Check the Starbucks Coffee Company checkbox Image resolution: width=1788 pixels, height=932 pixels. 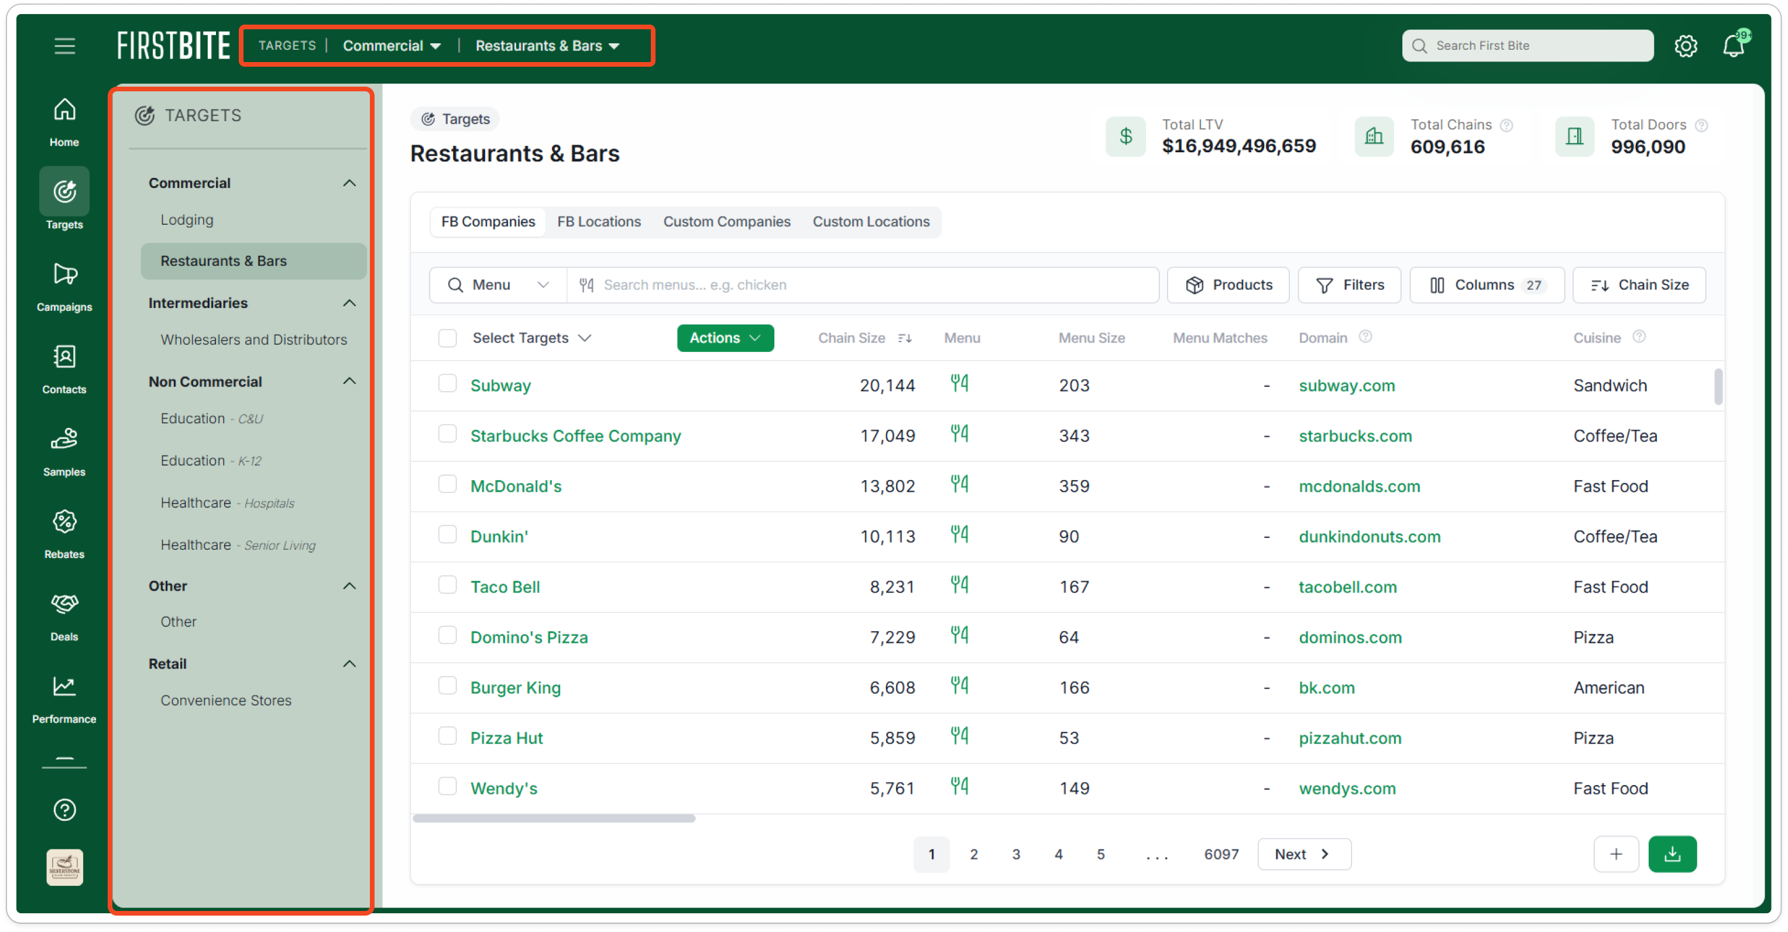(448, 434)
